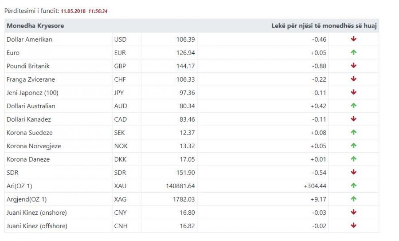399x241 pixels.
Task: Select the Korona Norvegjeze rate 13.32
Action: pyautogui.click(x=187, y=146)
